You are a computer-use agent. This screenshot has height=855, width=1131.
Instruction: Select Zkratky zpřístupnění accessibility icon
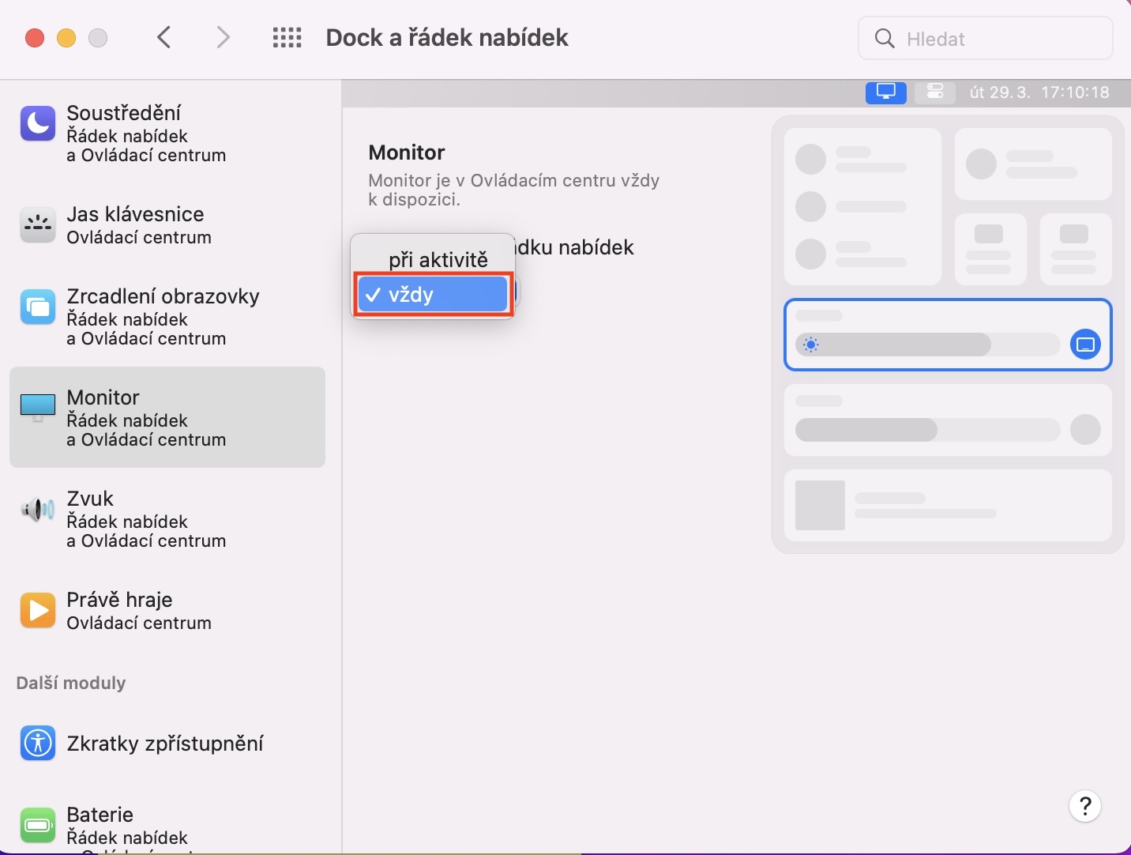(x=38, y=743)
